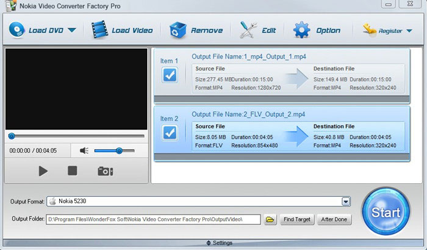Screen dimensions: 427x250
Task: Click Item 2 destination Size:40.8 MB
Action: (x=329, y=138)
